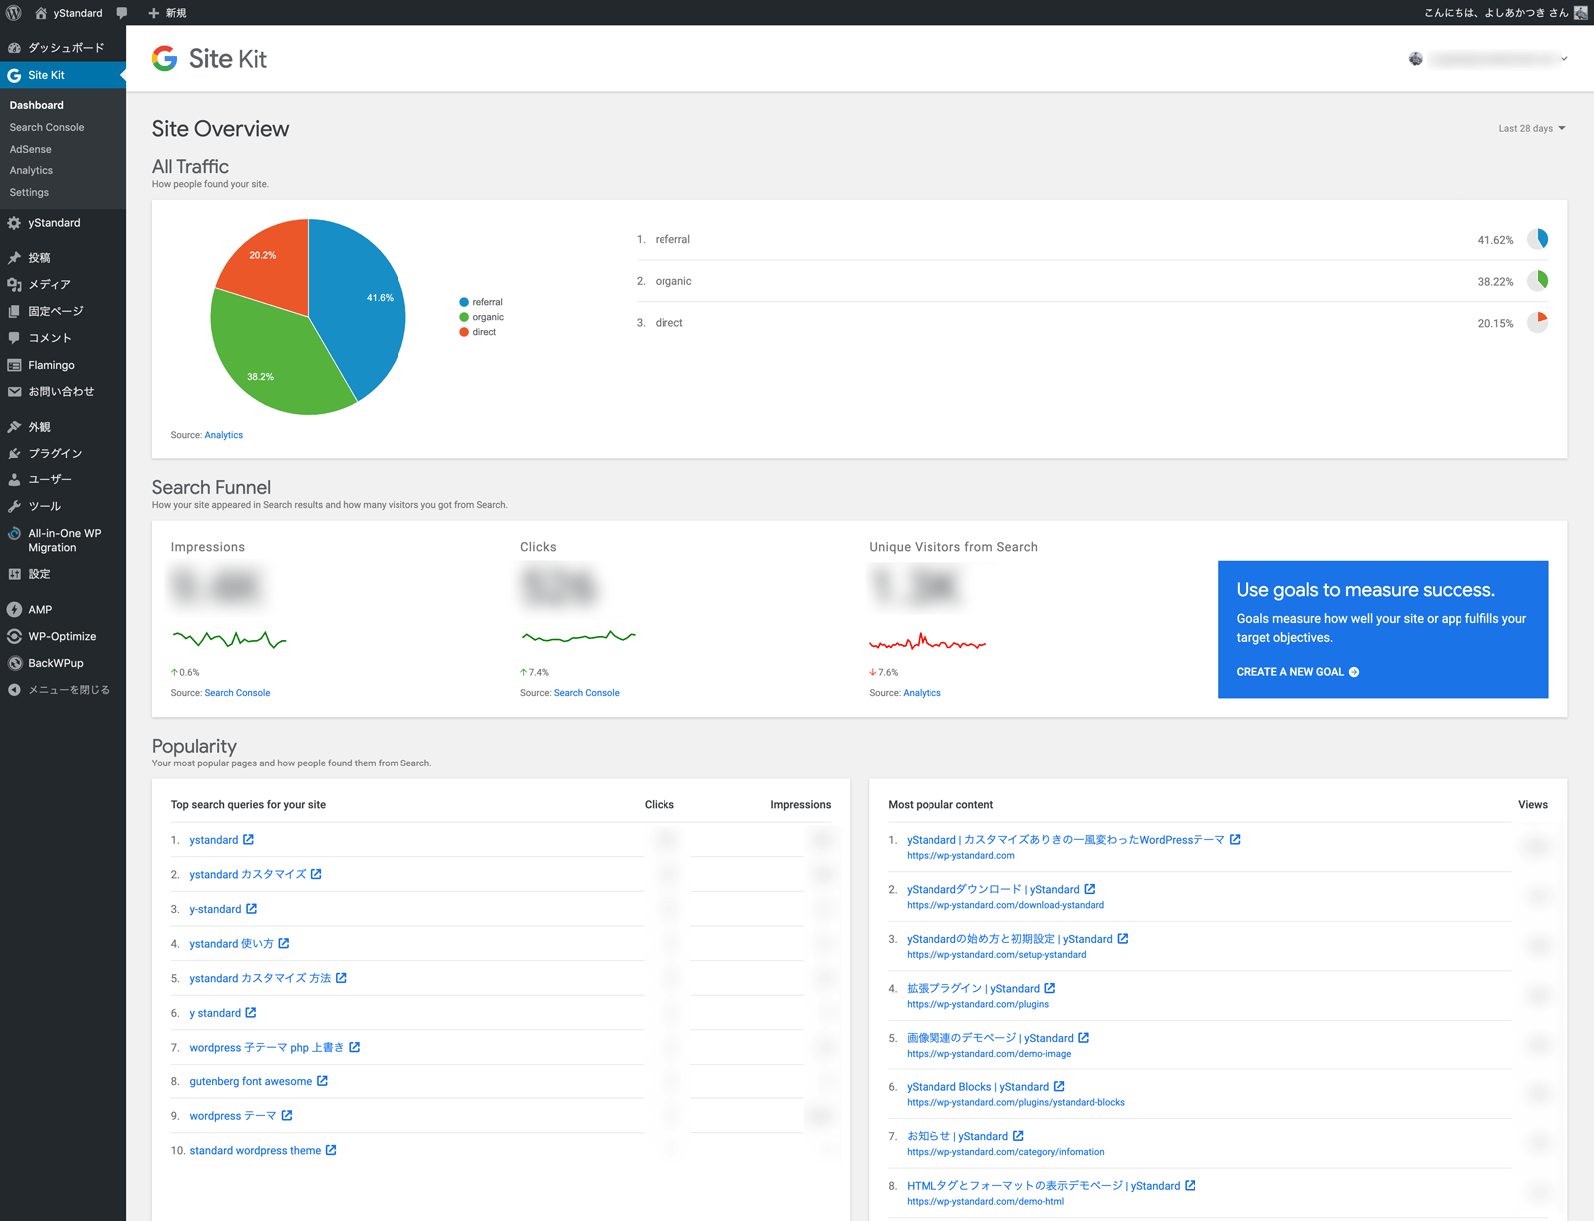This screenshot has height=1221, width=1594.
Task: Open the Last 28 days date dropdown
Action: coord(1532,128)
